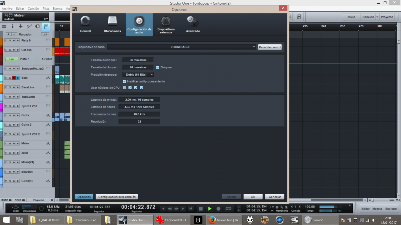This screenshot has height=225, width=401.
Task: Solo the SubSynth track
Action: 10,97
